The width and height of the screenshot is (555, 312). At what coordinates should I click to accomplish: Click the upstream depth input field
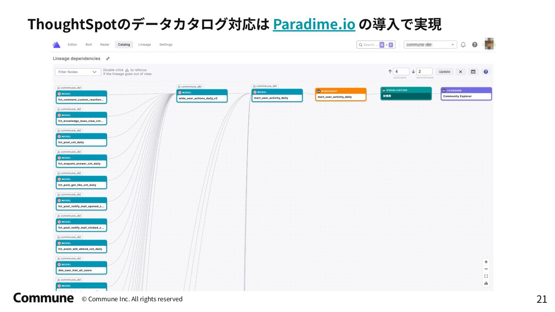click(x=401, y=72)
